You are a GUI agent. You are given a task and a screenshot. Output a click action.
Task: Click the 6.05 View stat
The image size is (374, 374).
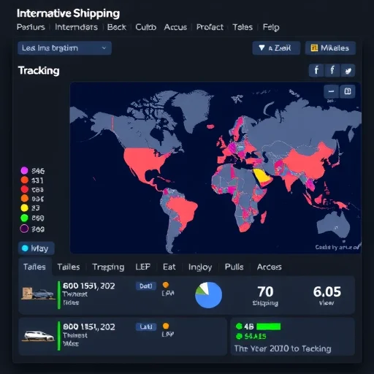coord(327,296)
